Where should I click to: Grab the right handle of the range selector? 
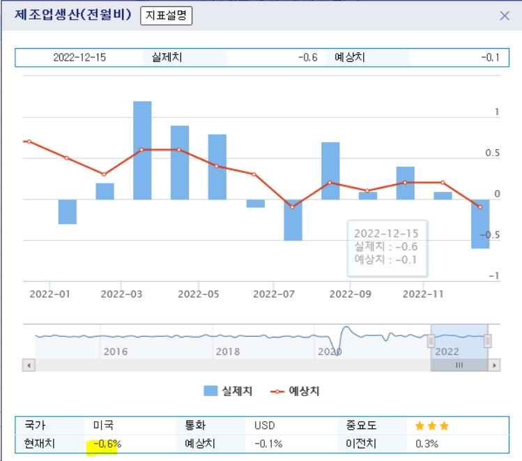[488, 341]
